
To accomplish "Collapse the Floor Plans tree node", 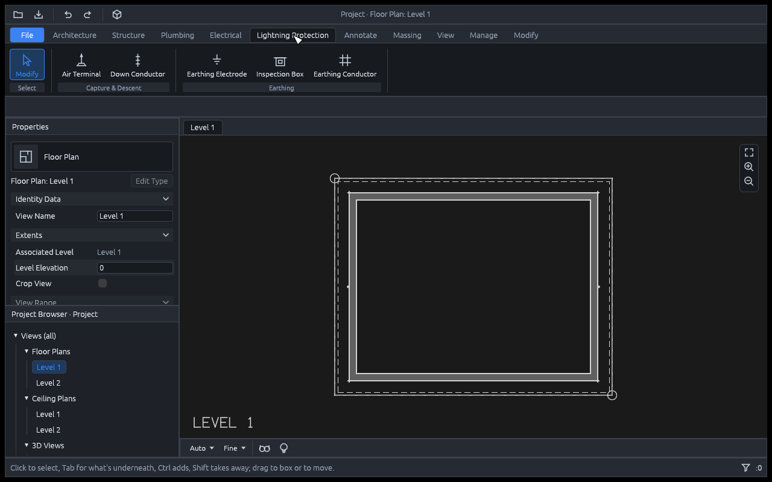I will tap(27, 351).
